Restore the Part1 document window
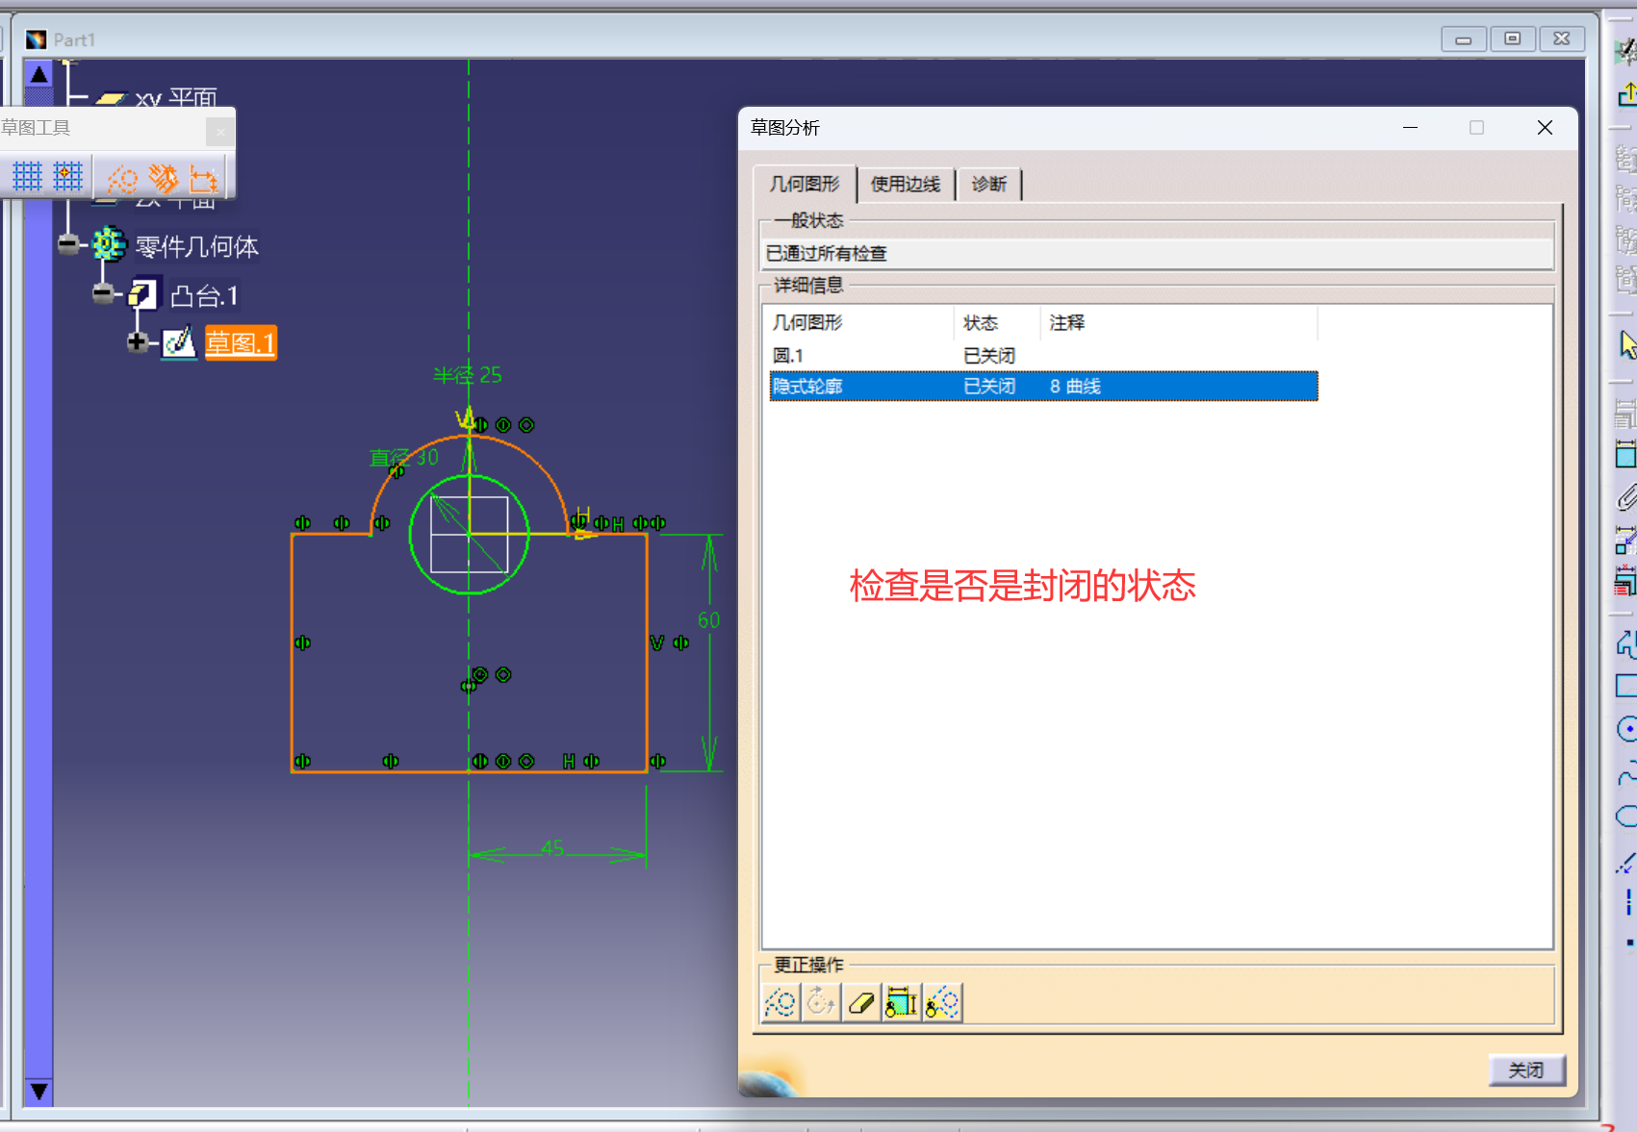This screenshot has height=1132, width=1637. pos(1513,38)
